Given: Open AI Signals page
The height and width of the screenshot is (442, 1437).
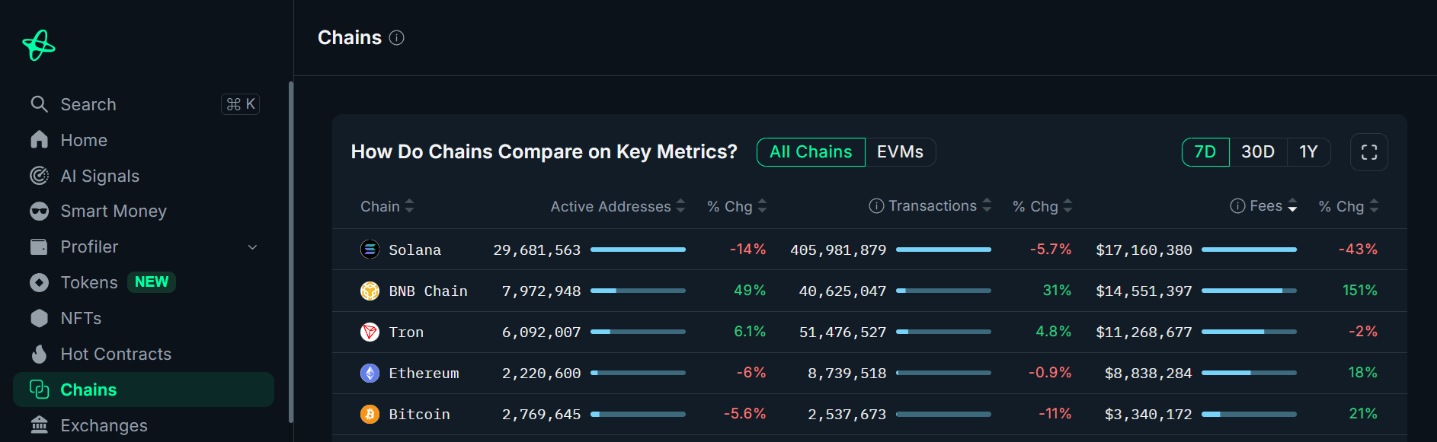Looking at the screenshot, I should [143, 176].
